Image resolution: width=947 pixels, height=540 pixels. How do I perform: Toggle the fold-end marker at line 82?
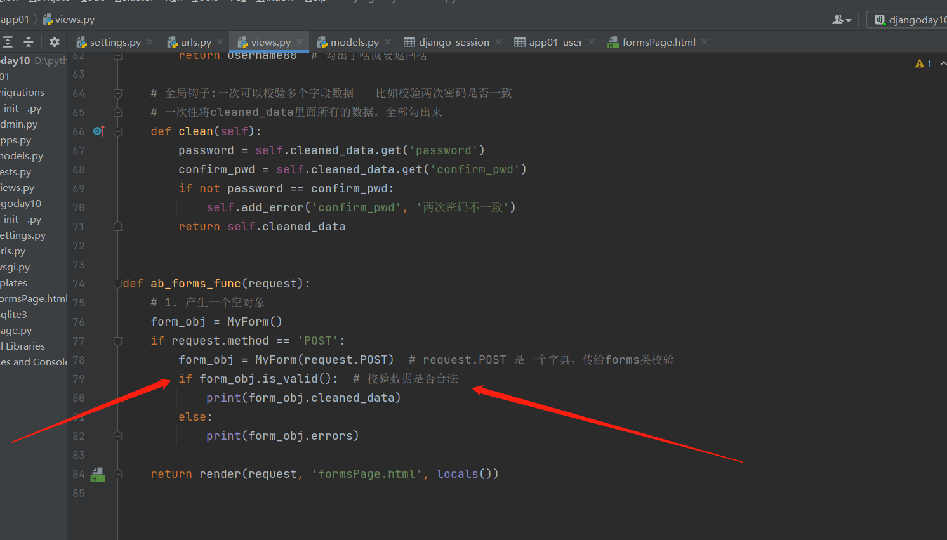[117, 436]
